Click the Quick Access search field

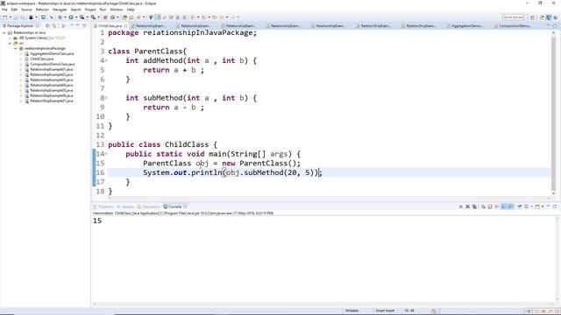(513, 17)
